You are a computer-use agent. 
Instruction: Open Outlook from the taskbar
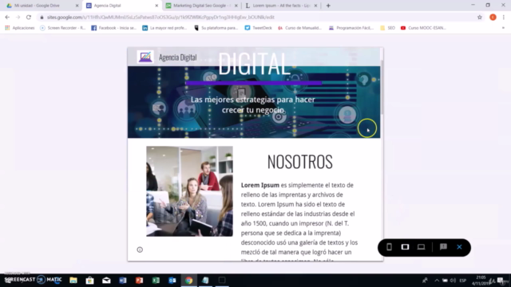pos(172,280)
